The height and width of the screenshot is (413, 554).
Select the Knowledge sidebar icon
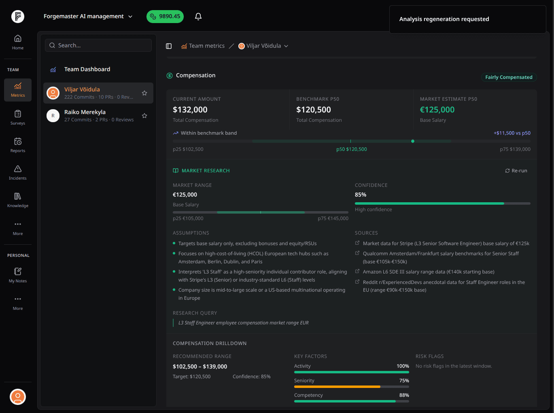coord(17,199)
